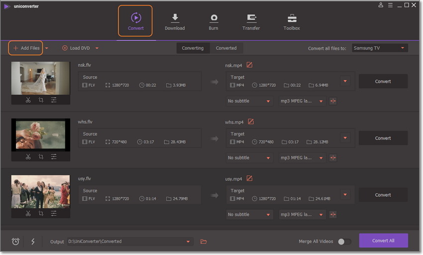Click the source file name whs.flv
The image size is (423, 255).
85,122
